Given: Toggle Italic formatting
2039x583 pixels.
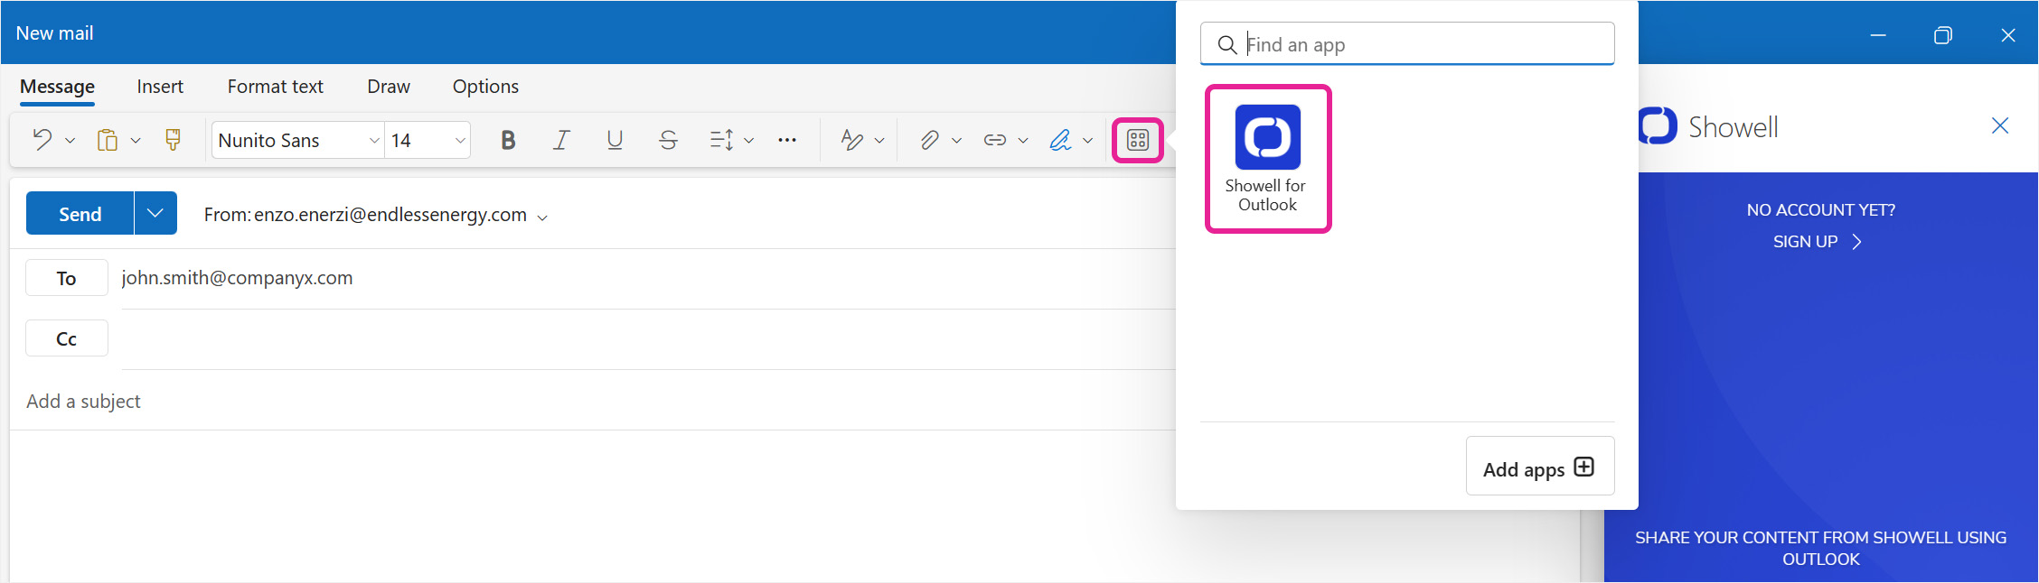Looking at the screenshot, I should 561,140.
